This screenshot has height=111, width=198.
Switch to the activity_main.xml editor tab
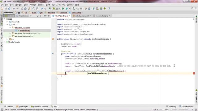[82, 16]
